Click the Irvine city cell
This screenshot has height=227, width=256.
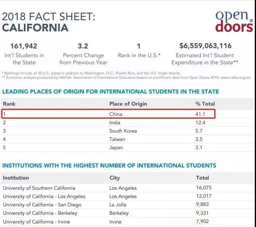tap(115, 222)
